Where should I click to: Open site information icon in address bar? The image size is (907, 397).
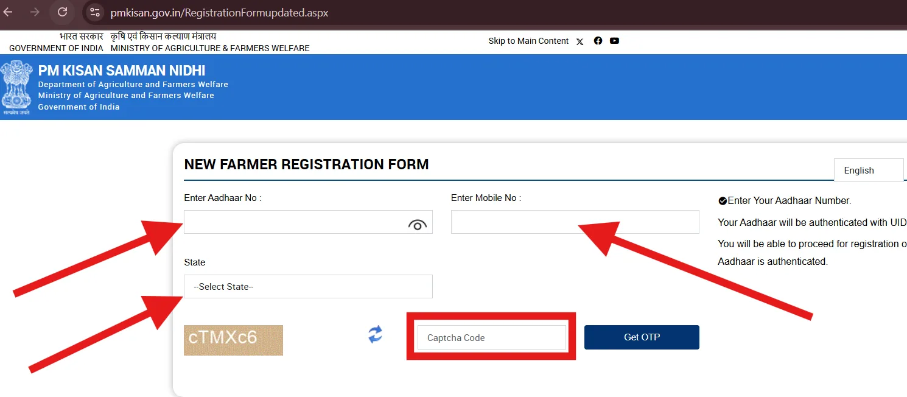pyautogui.click(x=94, y=12)
